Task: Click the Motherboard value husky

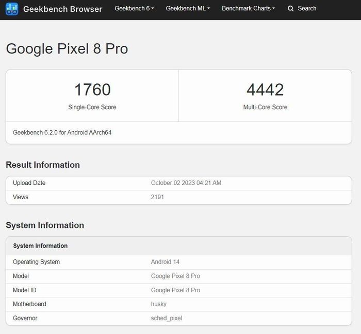Action: (159, 304)
